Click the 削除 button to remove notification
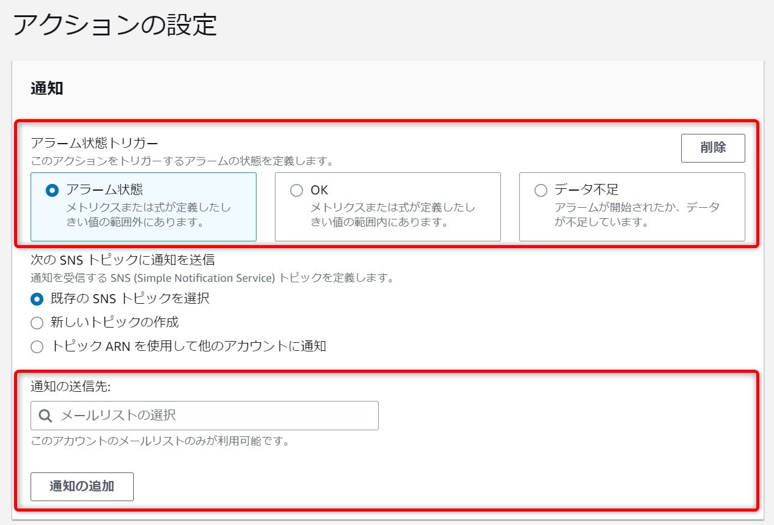This screenshot has height=525, width=774. click(x=712, y=147)
